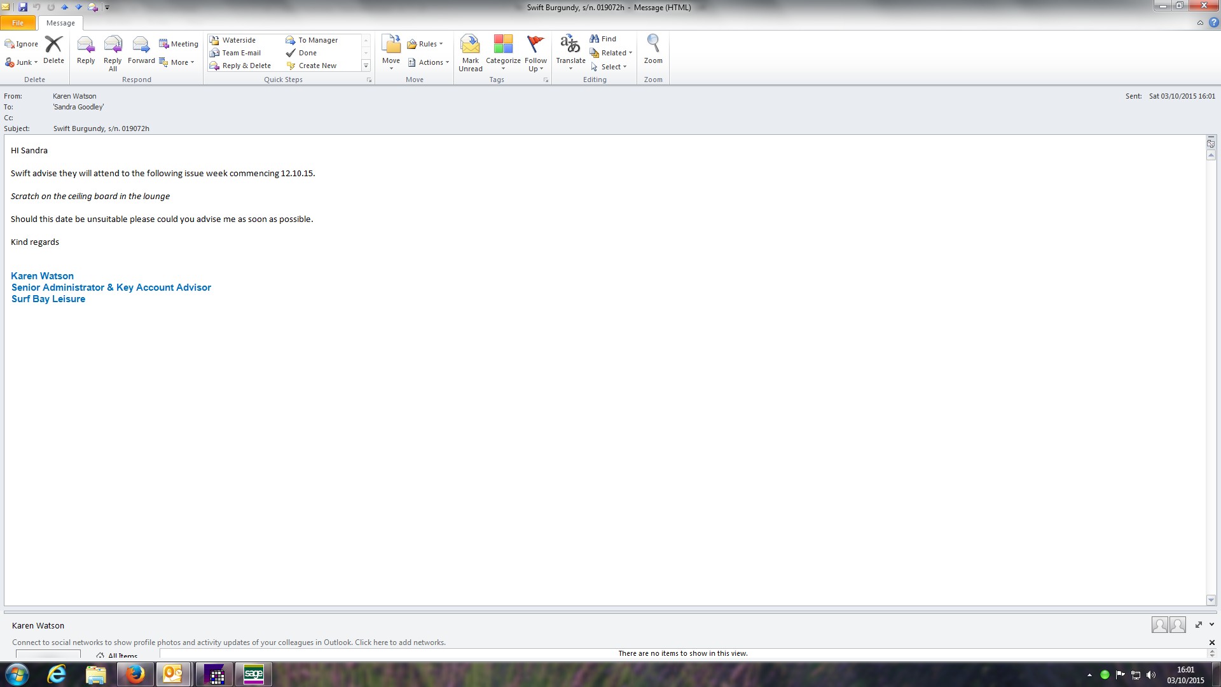This screenshot has height=687, width=1221.
Task: Expand the Quick Steps gallery
Action: [366, 66]
